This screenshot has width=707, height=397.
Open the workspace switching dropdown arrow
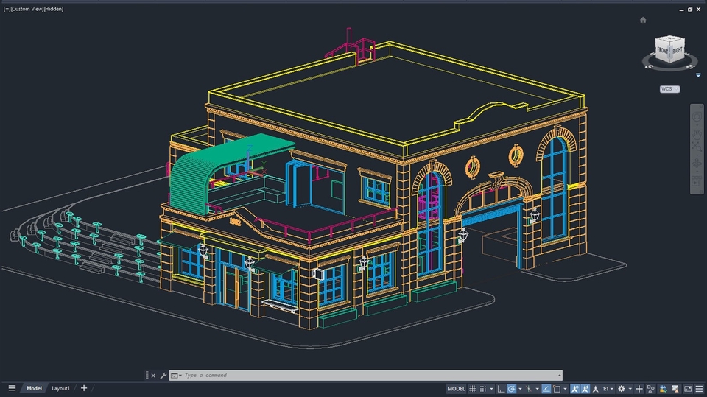coord(630,388)
